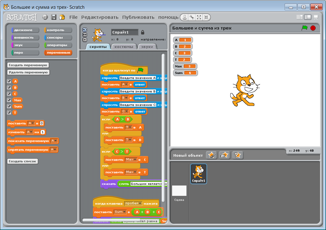The height and width of the screenshot is (230, 326).
Task: Select the scissors delete tool
Action: coord(192,17)
